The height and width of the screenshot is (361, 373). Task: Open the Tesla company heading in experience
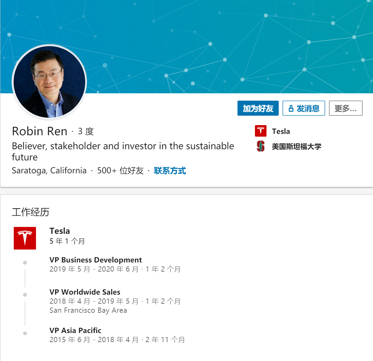point(60,231)
